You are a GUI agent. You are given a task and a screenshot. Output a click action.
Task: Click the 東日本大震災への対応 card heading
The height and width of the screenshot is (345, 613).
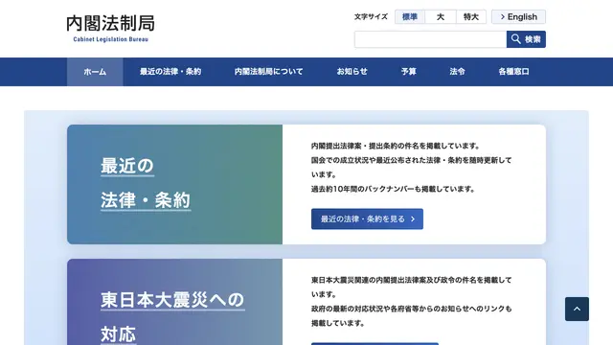coord(172,317)
